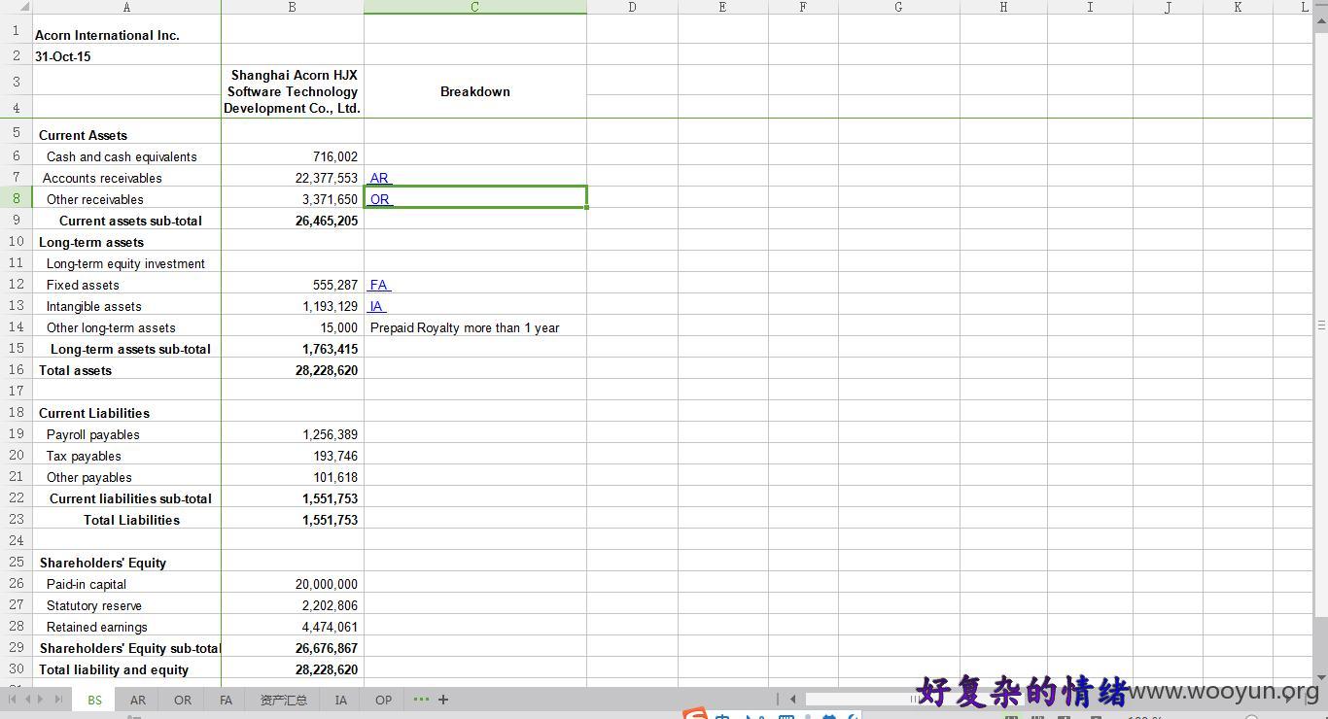Viewport: 1328px width, 719px height.
Task: Select the 26,465,205 sub-total value
Action: pyautogui.click(x=293, y=221)
